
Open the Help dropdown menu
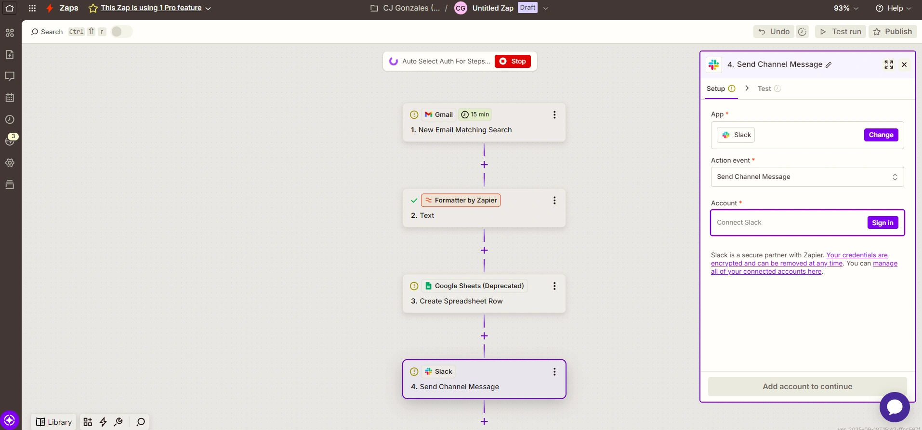pos(893,8)
